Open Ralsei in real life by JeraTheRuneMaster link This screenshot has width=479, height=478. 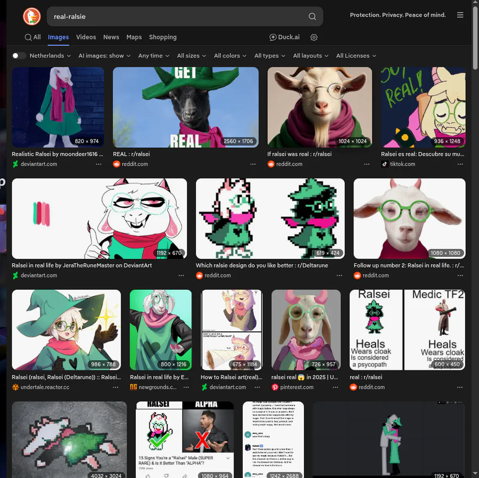tap(82, 265)
